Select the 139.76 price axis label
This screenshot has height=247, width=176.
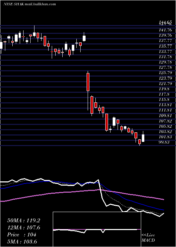[x=165, y=35]
